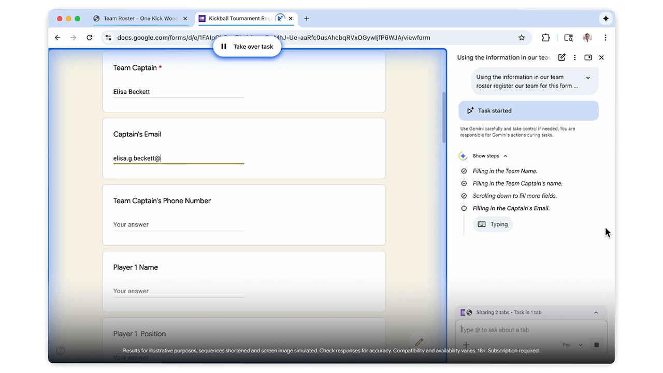The width and height of the screenshot is (663, 373).
Task: Click the Player 1 Name answer field
Action: [178, 291]
